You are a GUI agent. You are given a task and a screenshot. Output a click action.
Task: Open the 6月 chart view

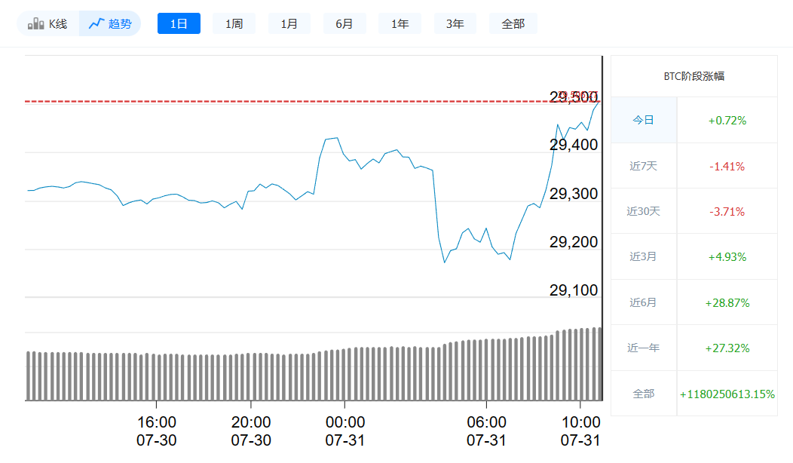click(x=344, y=23)
